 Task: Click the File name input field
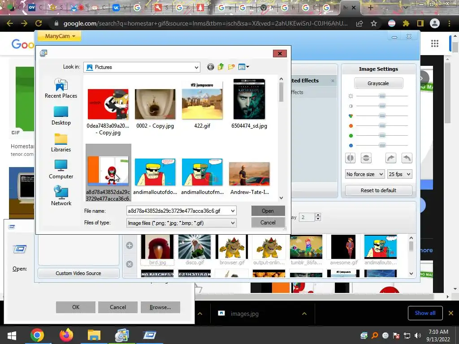[178, 211]
